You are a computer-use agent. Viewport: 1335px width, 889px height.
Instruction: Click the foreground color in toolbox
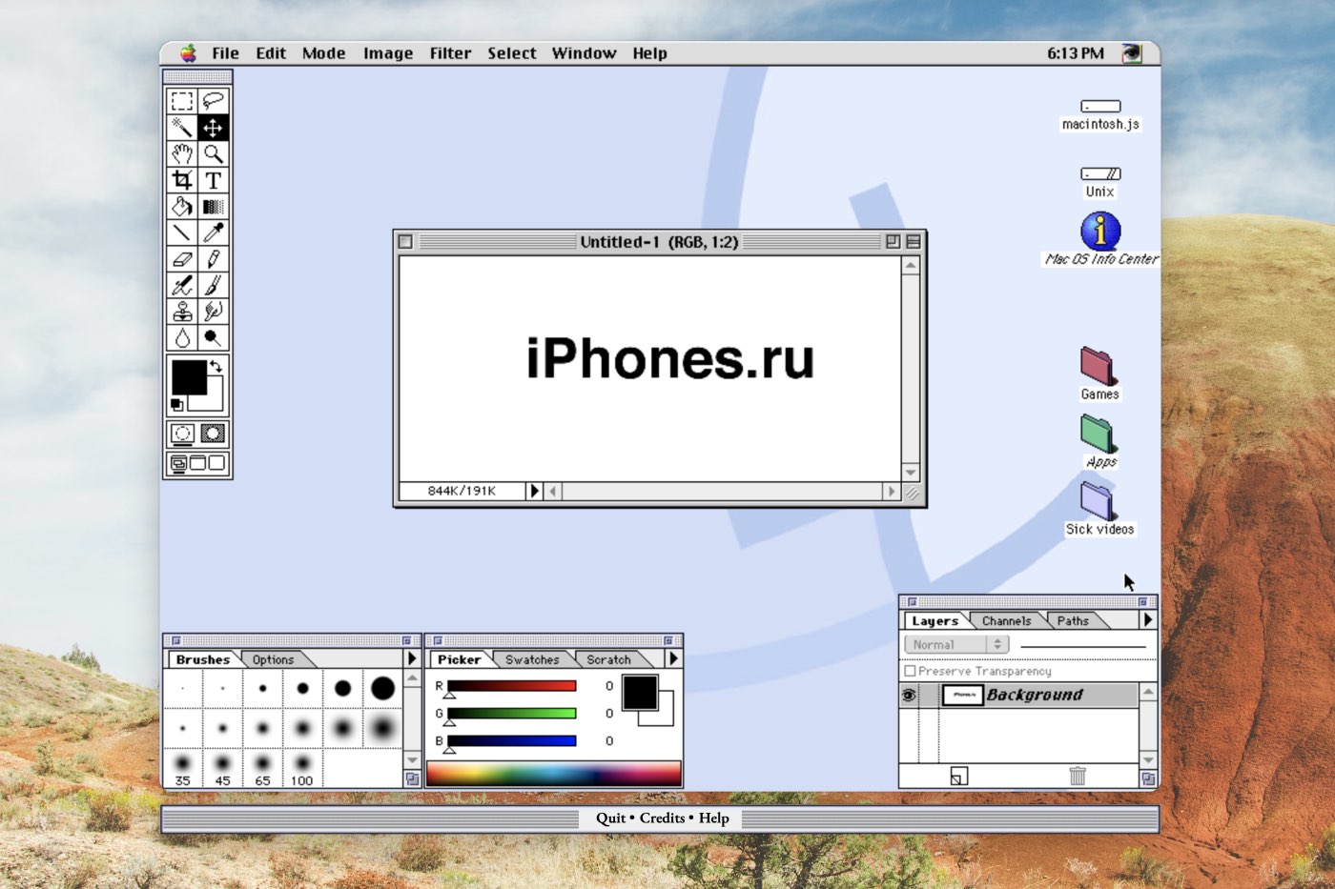coord(189,377)
